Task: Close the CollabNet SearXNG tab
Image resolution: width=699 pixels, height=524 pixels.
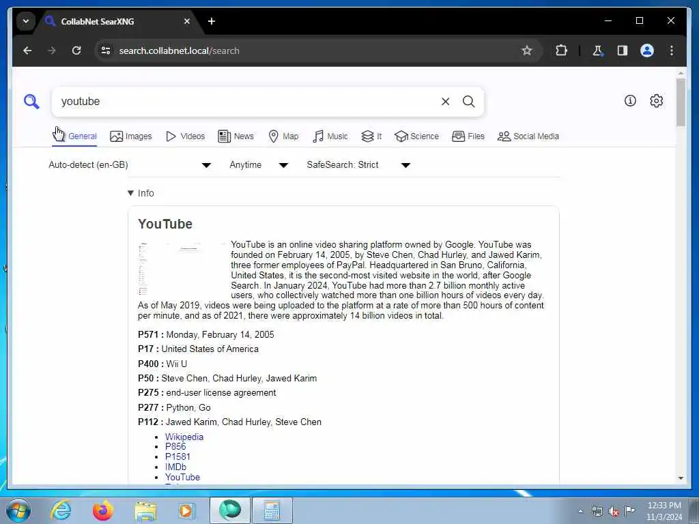Action: [x=187, y=21]
